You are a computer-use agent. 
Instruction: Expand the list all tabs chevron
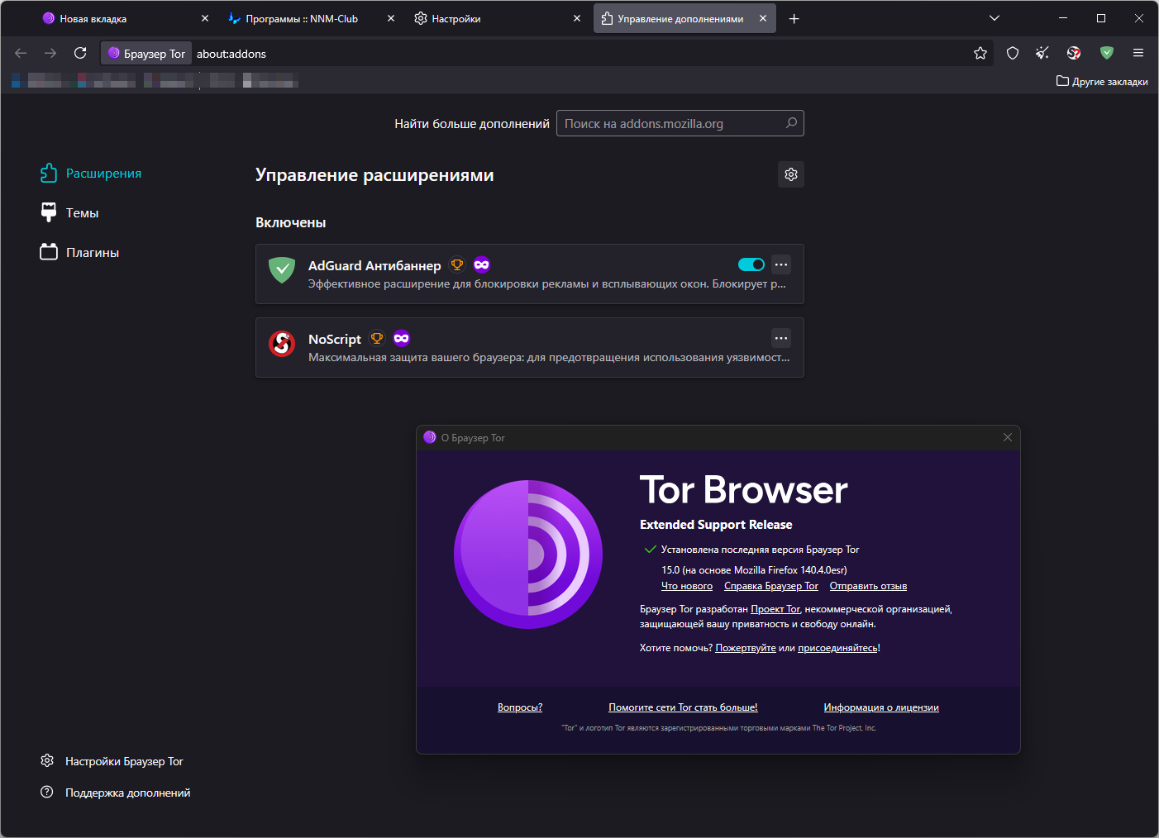coord(994,18)
